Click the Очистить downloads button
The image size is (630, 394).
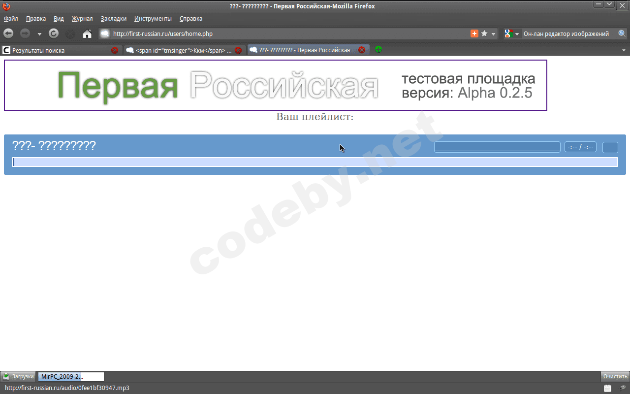point(615,377)
